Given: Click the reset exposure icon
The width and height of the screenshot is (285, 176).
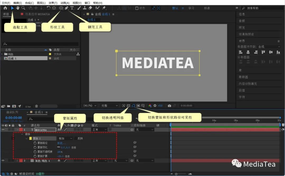Looking at the screenshot, I should point(155,106).
